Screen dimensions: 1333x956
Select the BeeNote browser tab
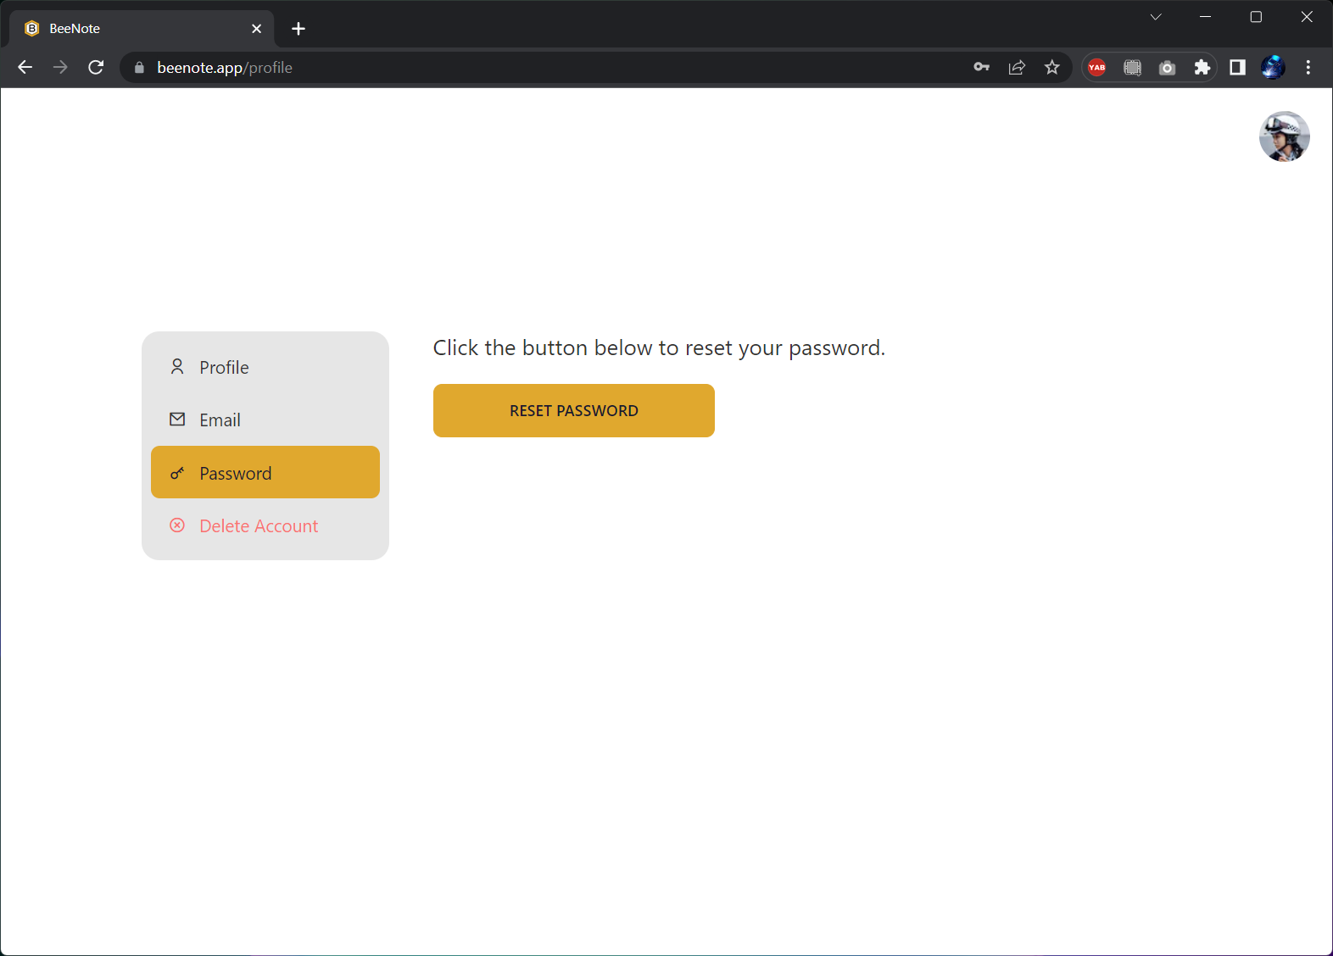pos(142,29)
